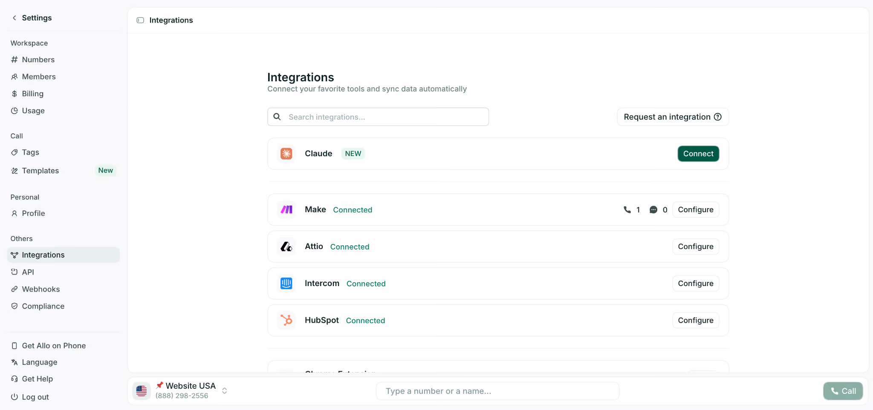Click the Billing dollar icon
Viewport: 873px width, 410px height.
point(14,94)
